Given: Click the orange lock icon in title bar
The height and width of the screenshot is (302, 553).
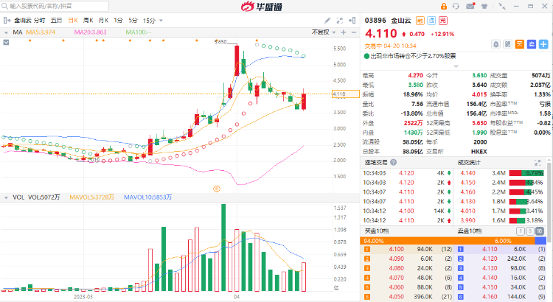Looking at the screenshot, I should [x=444, y=7].
